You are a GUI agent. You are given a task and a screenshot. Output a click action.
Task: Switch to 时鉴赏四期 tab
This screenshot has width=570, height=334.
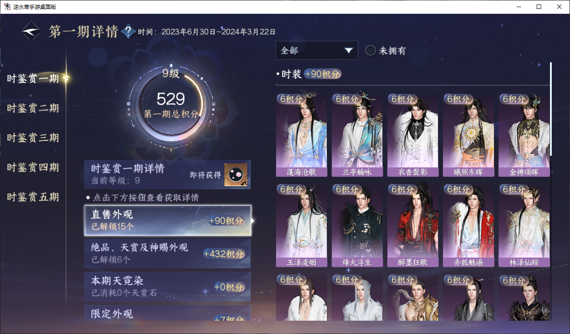pos(33,167)
